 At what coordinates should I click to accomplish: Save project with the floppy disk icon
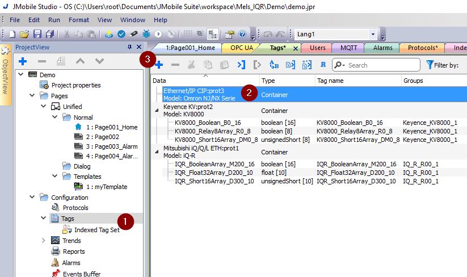37,34
